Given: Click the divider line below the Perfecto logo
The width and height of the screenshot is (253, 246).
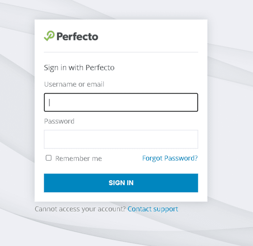Looking at the screenshot, I should click(x=121, y=52).
